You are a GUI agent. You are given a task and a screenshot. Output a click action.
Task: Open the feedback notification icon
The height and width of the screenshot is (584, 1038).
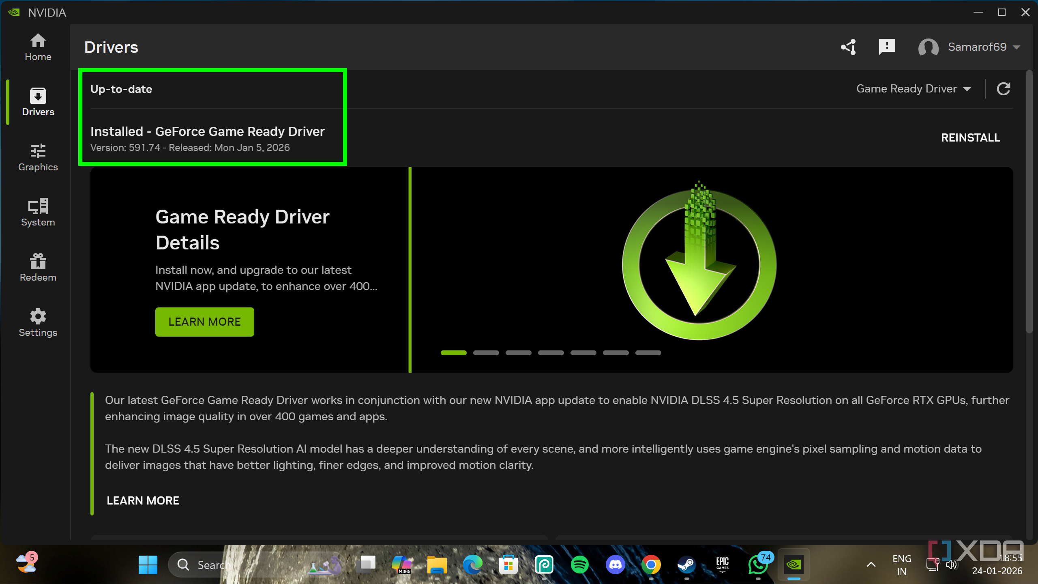(887, 47)
